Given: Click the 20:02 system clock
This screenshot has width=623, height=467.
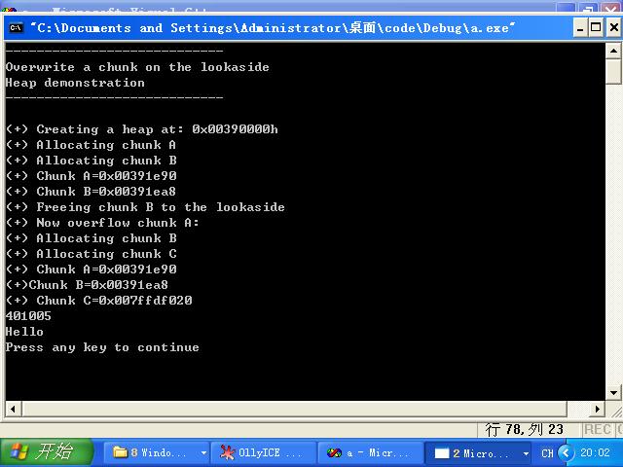Looking at the screenshot, I should coord(595,452).
